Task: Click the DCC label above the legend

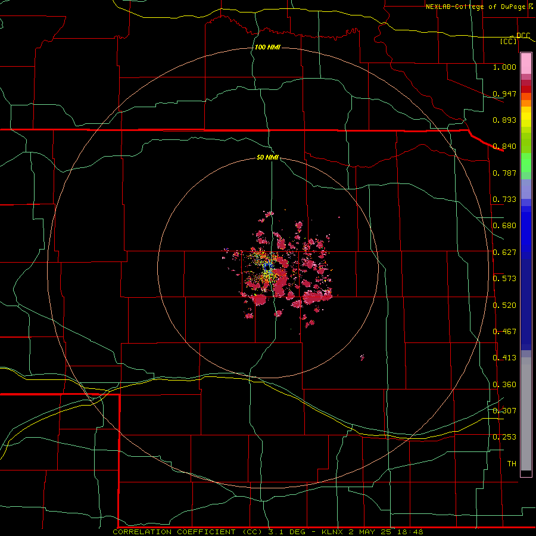Action: pyautogui.click(x=523, y=35)
